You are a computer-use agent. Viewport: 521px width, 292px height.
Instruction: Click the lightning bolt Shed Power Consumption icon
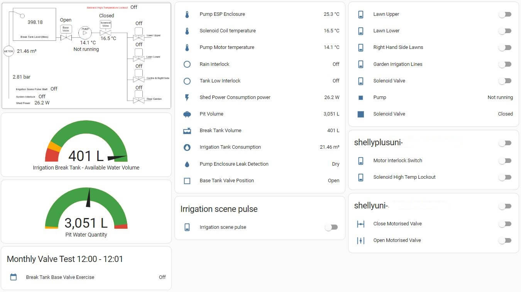tap(187, 97)
